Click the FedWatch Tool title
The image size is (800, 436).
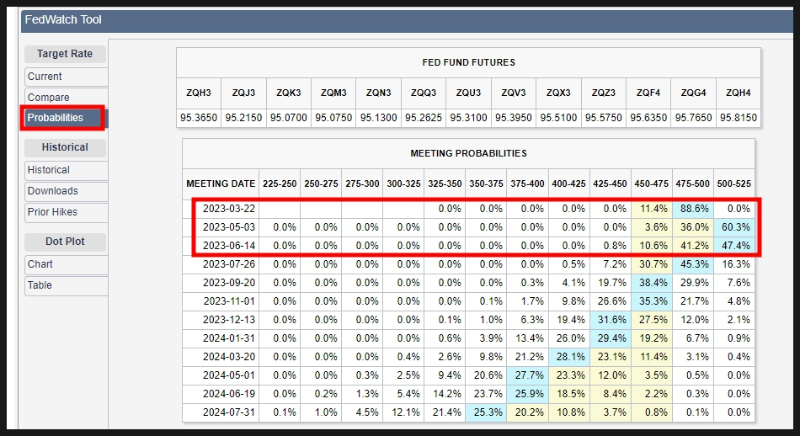tap(63, 20)
